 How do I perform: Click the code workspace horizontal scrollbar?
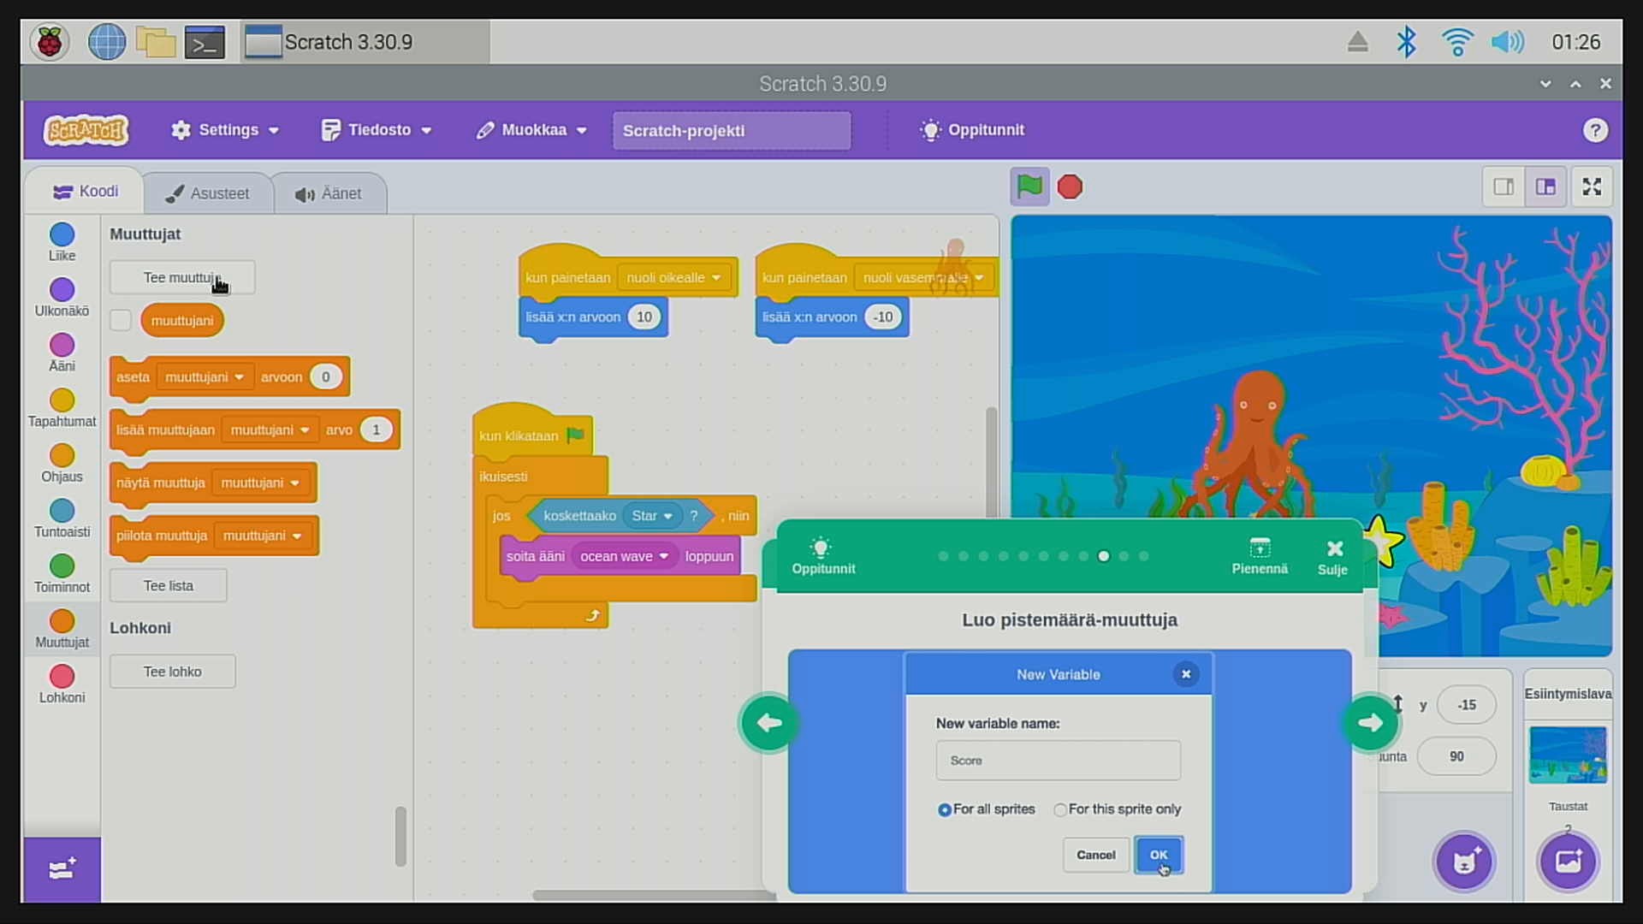point(654,896)
